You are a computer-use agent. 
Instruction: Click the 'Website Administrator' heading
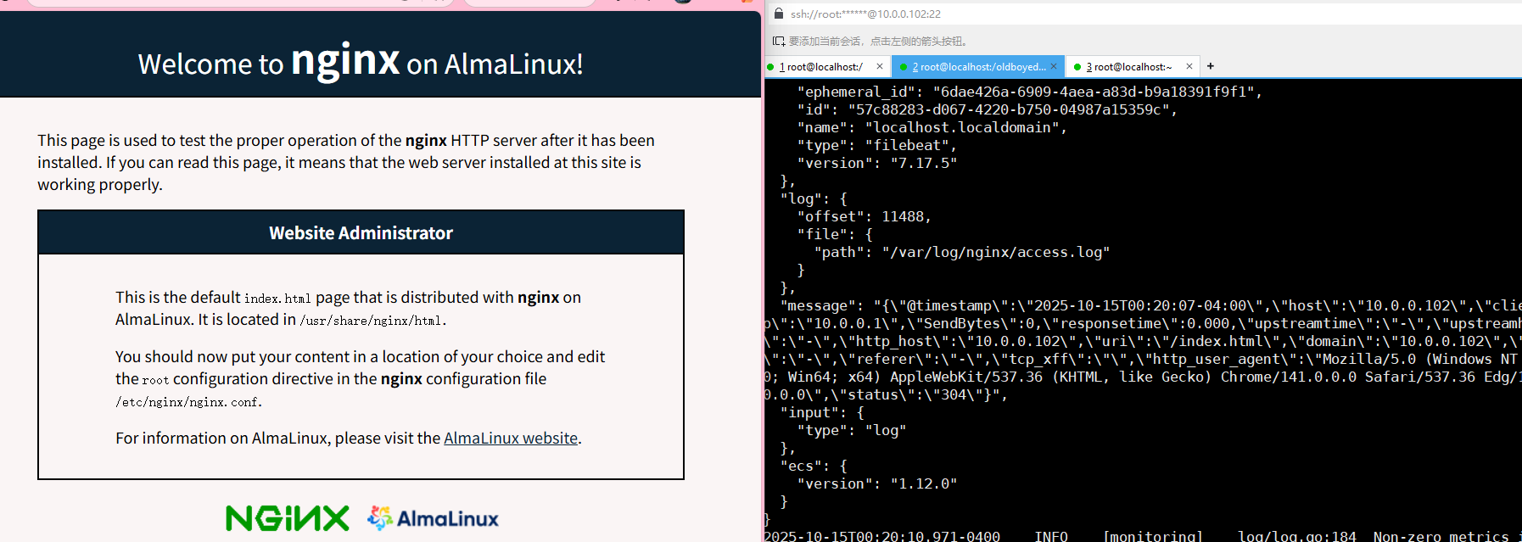(361, 233)
